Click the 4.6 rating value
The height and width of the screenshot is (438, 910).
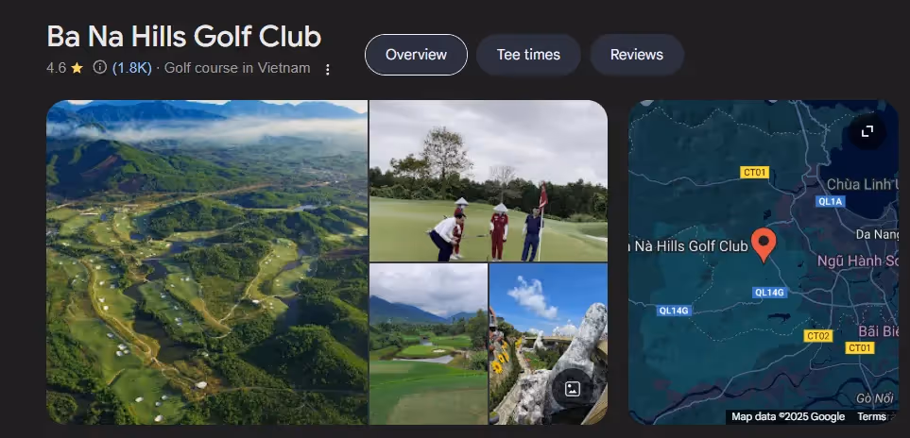tap(57, 68)
